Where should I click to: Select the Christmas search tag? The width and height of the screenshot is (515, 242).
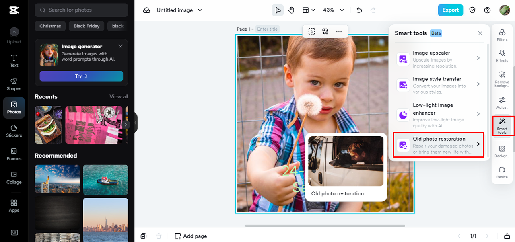(x=50, y=26)
